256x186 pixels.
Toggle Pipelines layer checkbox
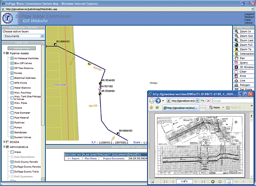pyautogui.click(x=12, y=122)
